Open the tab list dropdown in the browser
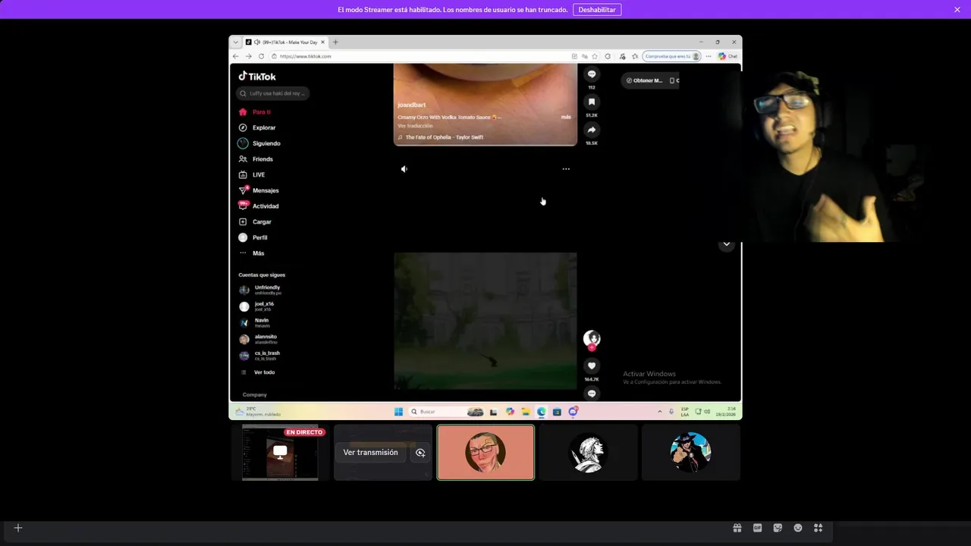This screenshot has height=546, width=971. point(236,42)
